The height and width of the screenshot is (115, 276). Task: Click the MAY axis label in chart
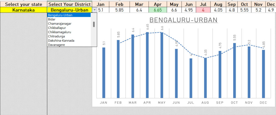162,103
